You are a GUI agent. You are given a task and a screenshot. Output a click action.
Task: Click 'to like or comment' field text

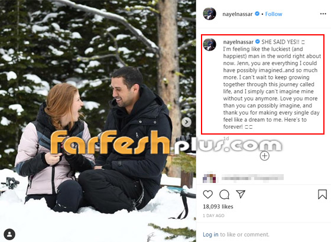coord(245,234)
